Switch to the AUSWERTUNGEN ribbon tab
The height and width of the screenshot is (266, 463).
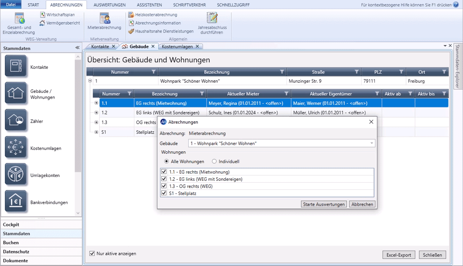109,5
